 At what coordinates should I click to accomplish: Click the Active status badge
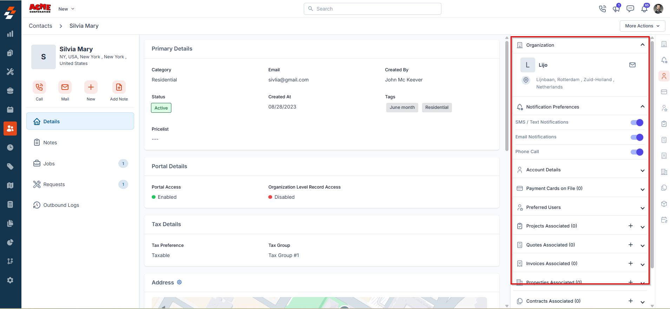pyautogui.click(x=161, y=108)
